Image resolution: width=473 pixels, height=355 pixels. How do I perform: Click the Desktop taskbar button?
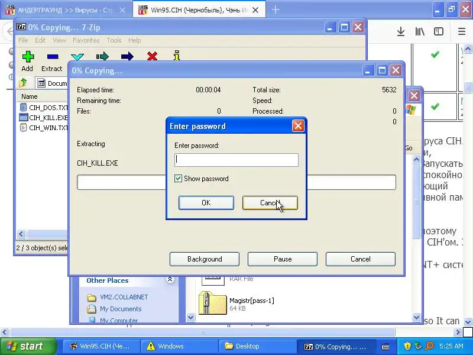[257, 346]
